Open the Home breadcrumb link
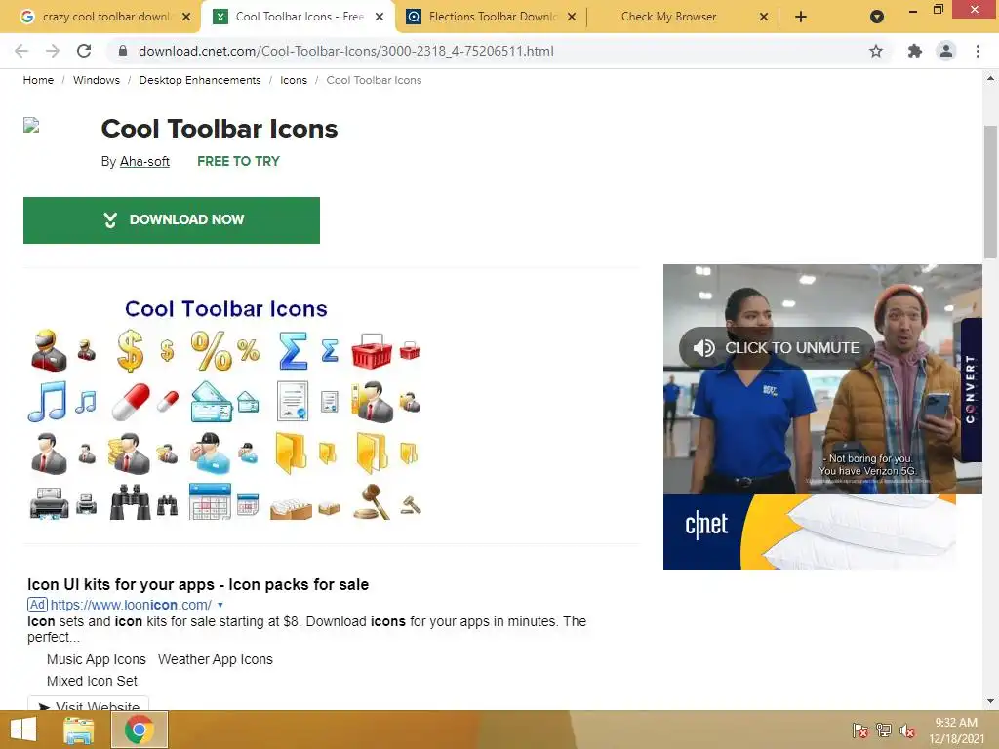 click(38, 80)
